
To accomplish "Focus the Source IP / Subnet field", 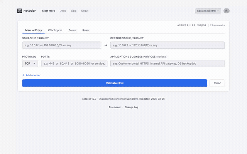I will click(x=62, y=45).
